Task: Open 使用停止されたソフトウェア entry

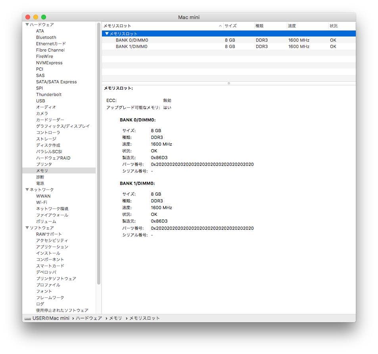Action: [62, 310]
